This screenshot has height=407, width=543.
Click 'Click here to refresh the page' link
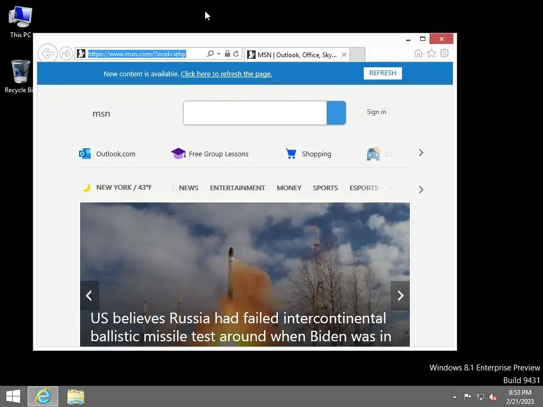coord(226,74)
